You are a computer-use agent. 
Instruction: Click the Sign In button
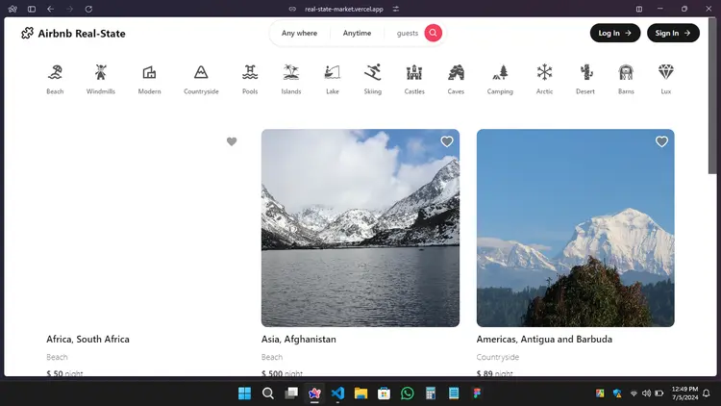pyautogui.click(x=673, y=33)
